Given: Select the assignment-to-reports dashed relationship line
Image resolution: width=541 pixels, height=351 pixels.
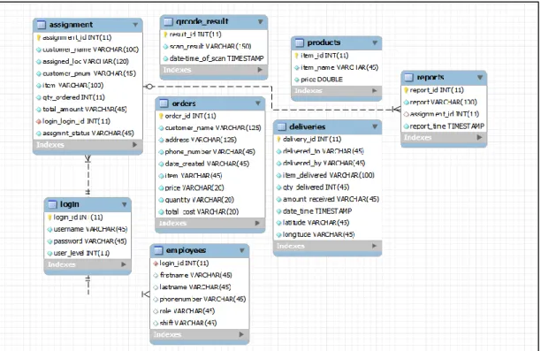Looking at the screenshot, I should click(x=272, y=98).
